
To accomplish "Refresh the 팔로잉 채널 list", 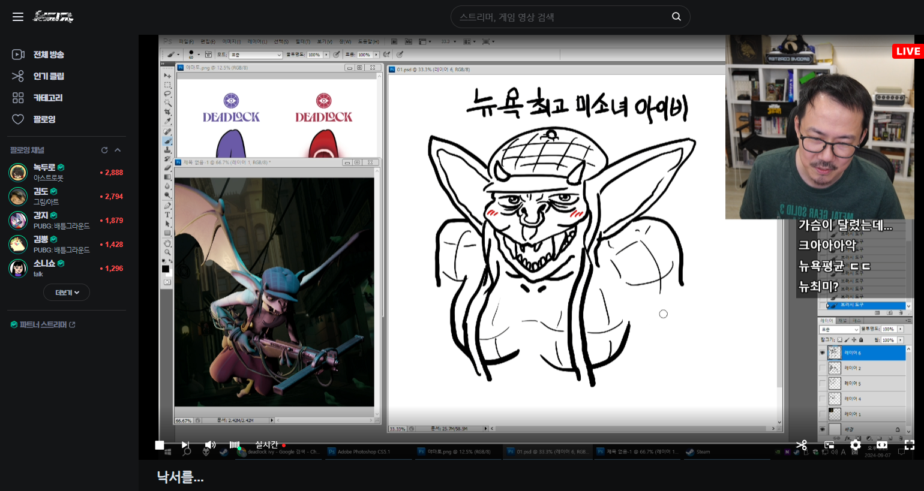I will (x=104, y=150).
